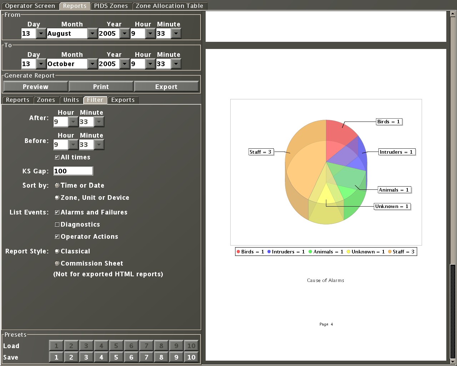
Task: Switch to the Zones sub-tab
Action: (x=46, y=100)
